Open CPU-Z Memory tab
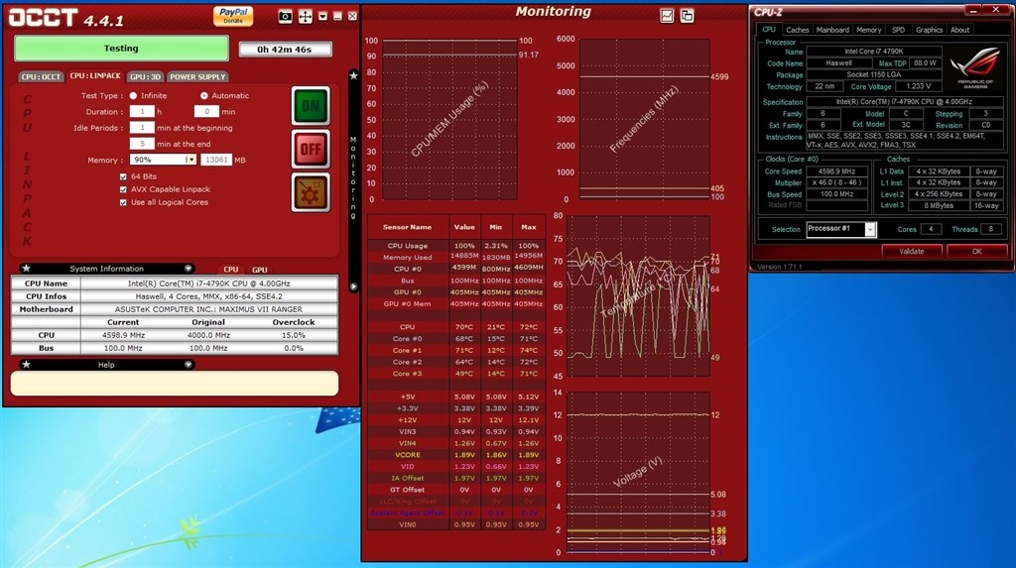The width and height of the screenshot is (1016, 568). pos(868,30)
